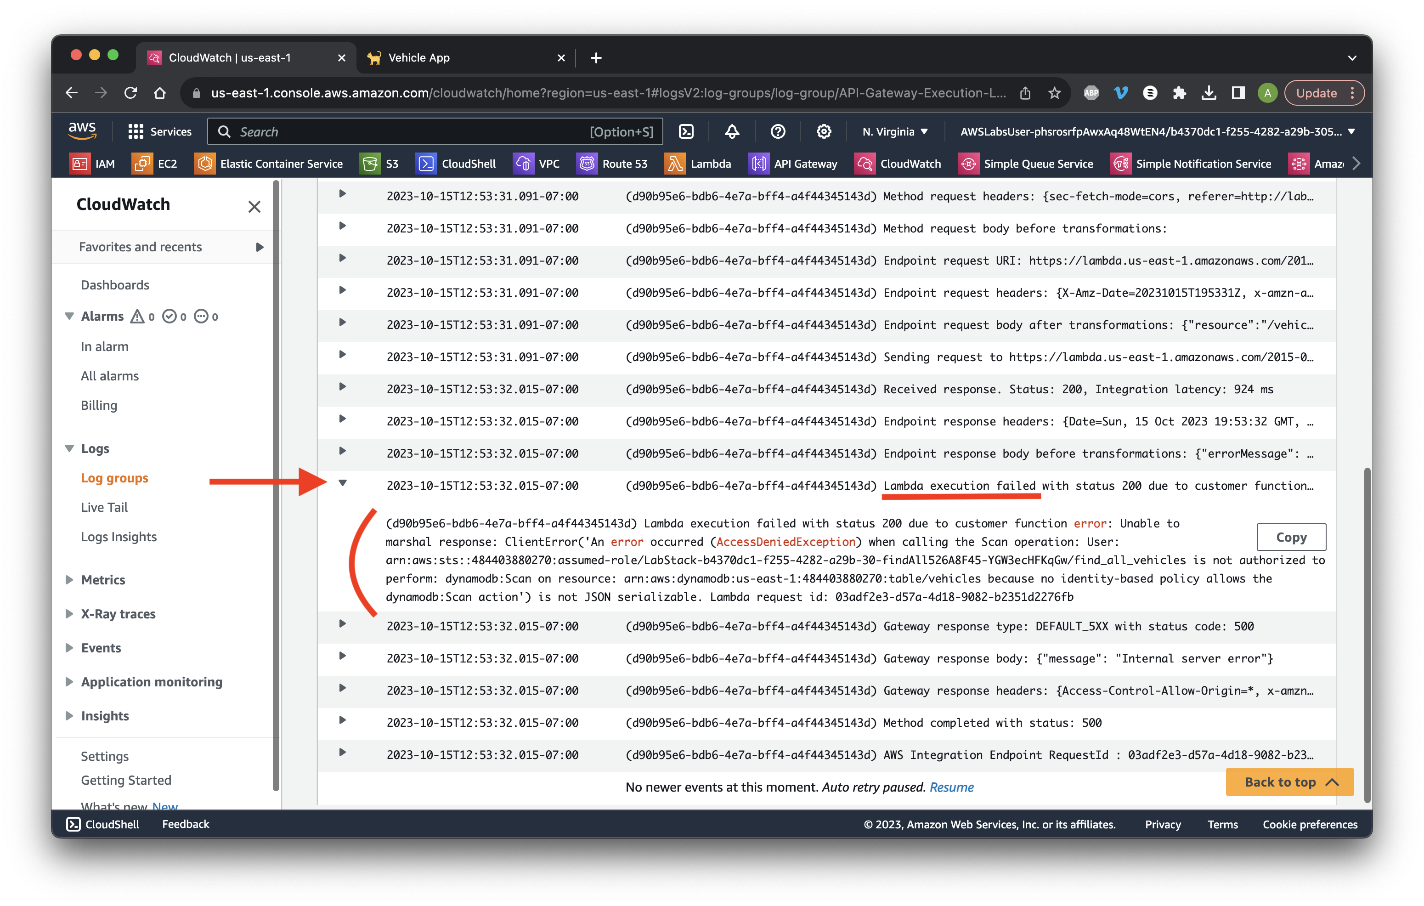
Task: Click the log events vertical scrollbar
Action: 1367,634
